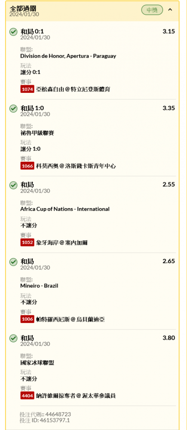Click the 中獎 status badge
Screen dimensions: 187x430
tap(152, 10)
